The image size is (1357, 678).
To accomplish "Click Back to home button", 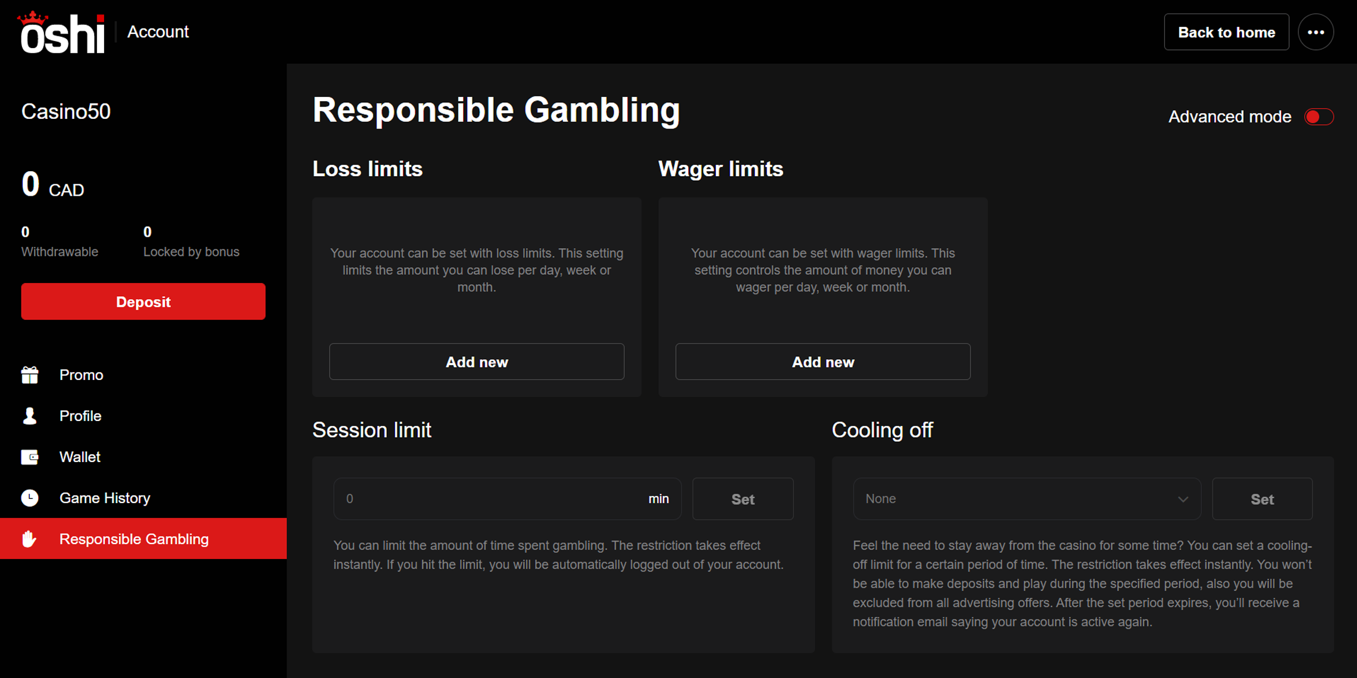I will (x=1227, y=32).
